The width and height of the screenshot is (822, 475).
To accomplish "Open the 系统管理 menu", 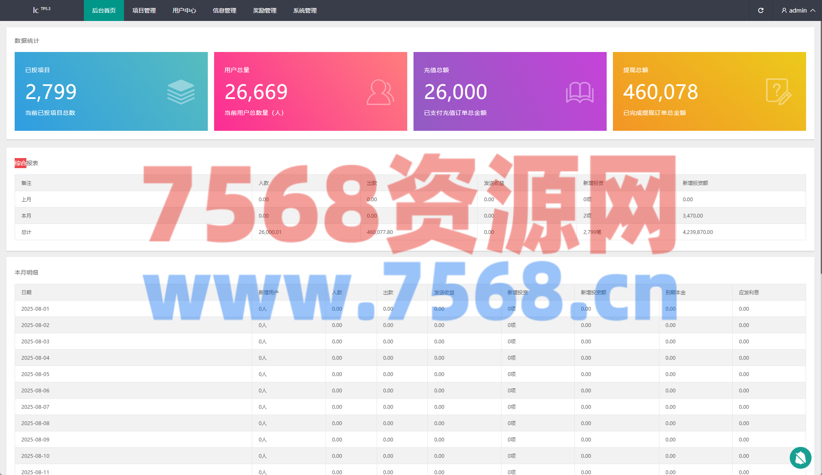I will tap(305, 10).
